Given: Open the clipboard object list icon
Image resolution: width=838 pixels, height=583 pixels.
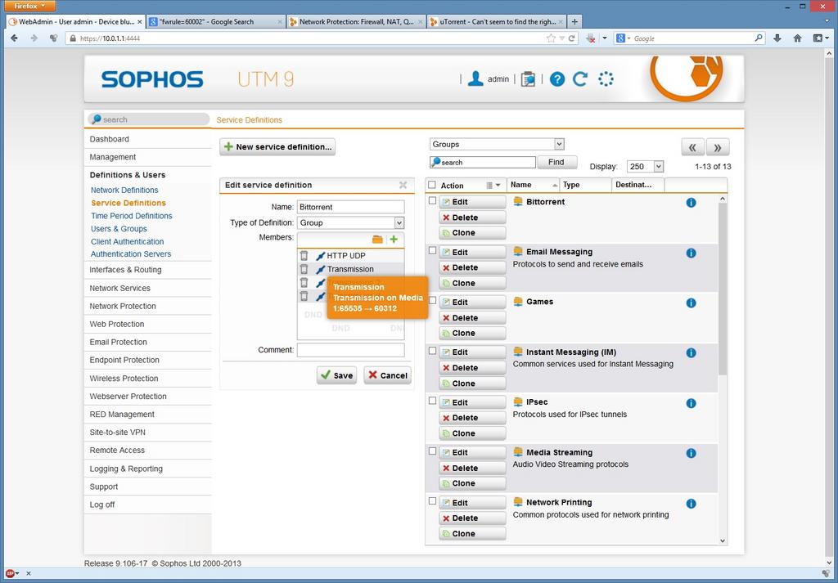Looking at the screenshot, I should pyautogui.click(x=528, y=79).
